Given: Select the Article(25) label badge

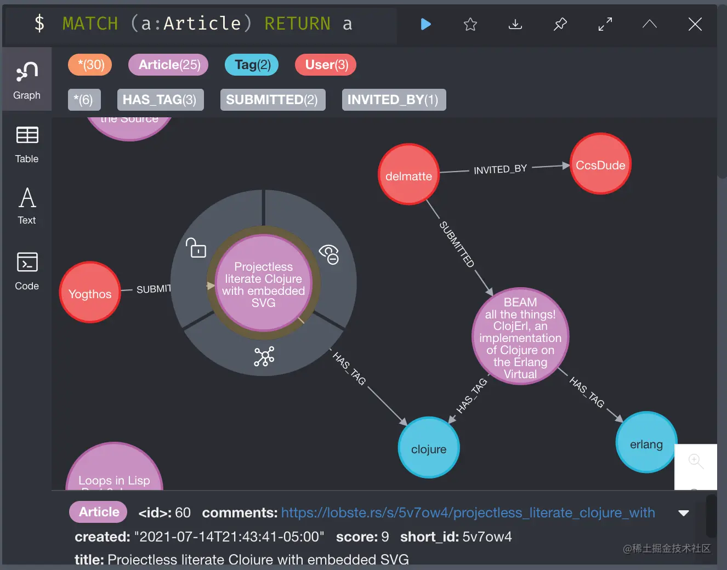Looking at the screenshot, I should coord(168,65).
